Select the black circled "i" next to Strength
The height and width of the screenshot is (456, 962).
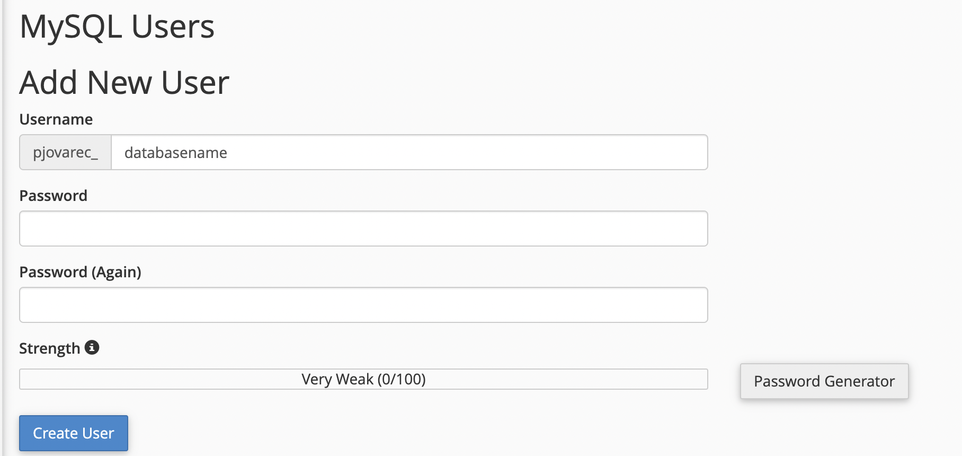pos(92,347)
